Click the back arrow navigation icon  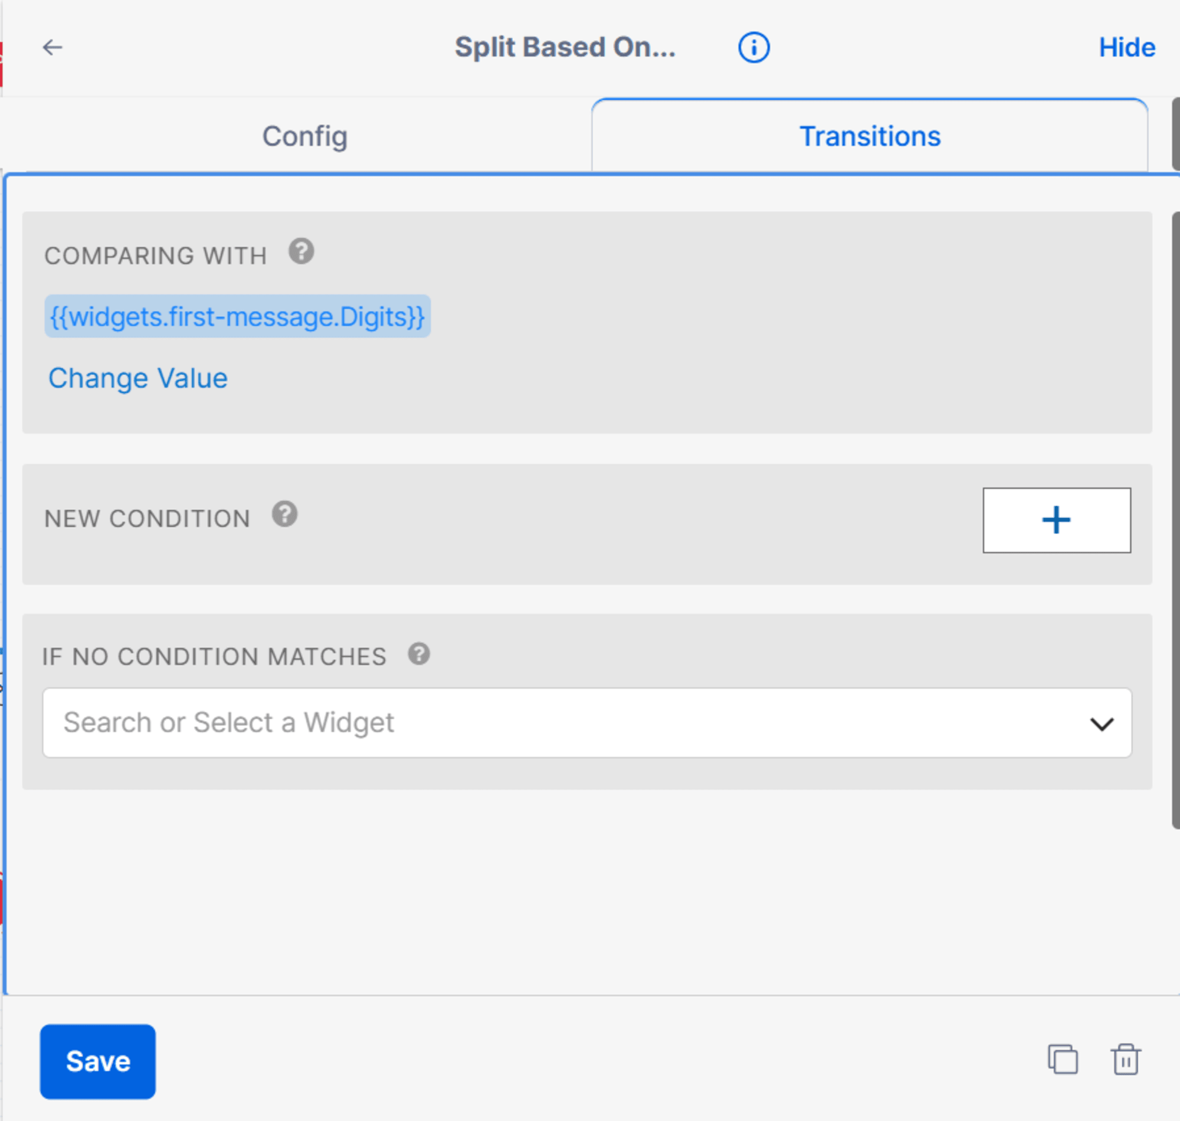point(53,47)
